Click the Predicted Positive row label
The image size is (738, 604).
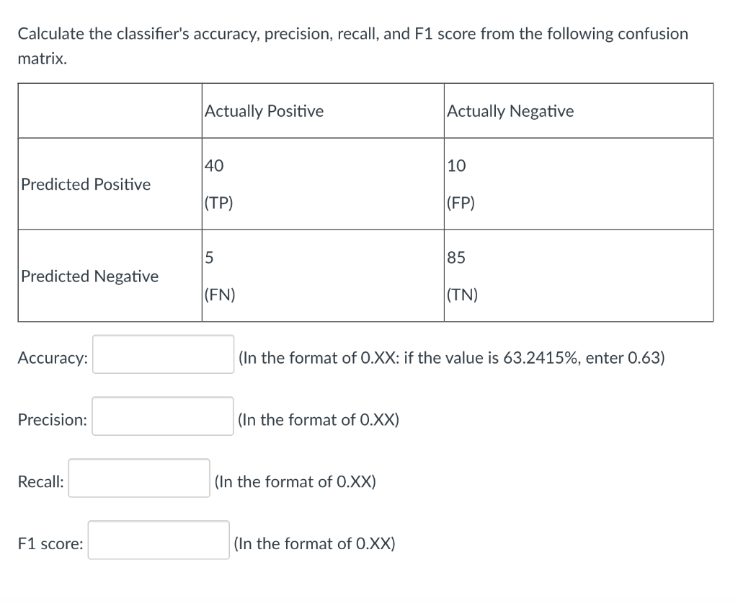(x=84, y=184)
